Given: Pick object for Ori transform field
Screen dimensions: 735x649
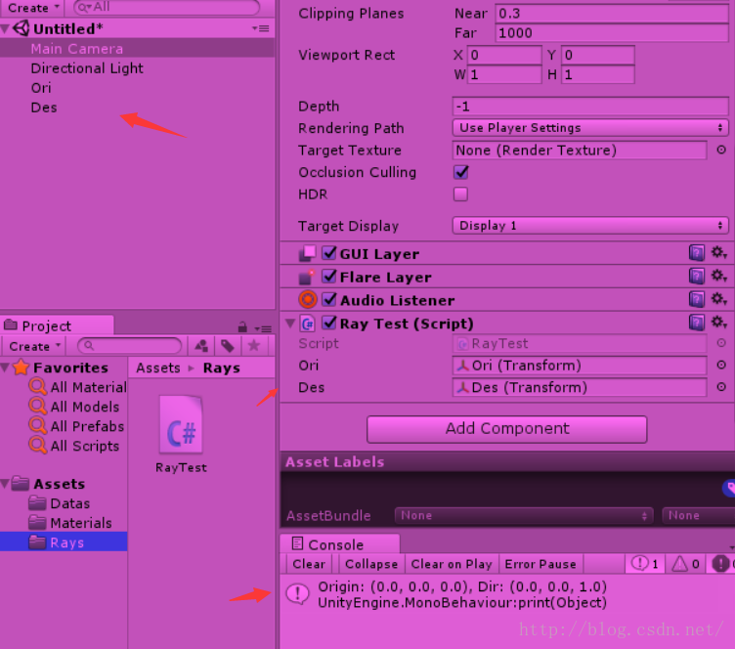Looking at the screenshot, I should [x=721, y=365].
